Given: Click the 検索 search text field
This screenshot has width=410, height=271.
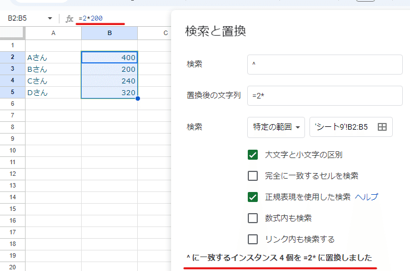Looking at the screenshot, I should pos(325,65).
